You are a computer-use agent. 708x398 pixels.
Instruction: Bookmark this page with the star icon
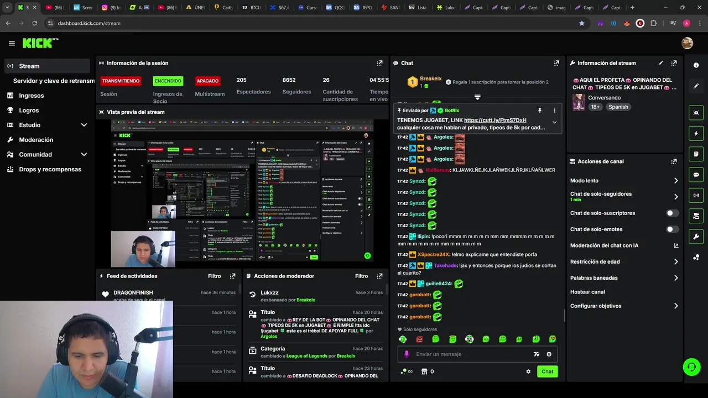tap(581, 23)
